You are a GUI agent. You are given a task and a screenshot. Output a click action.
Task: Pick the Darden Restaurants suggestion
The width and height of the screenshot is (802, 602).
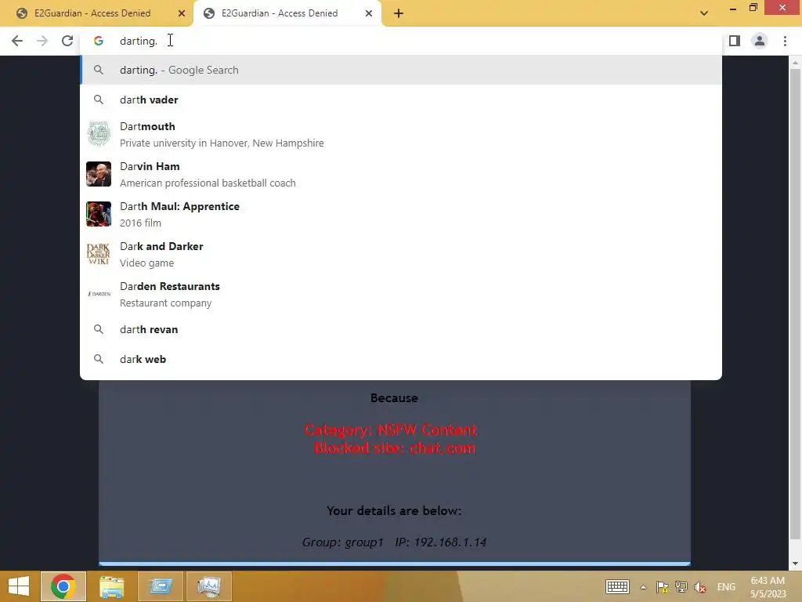click(401, 294)
